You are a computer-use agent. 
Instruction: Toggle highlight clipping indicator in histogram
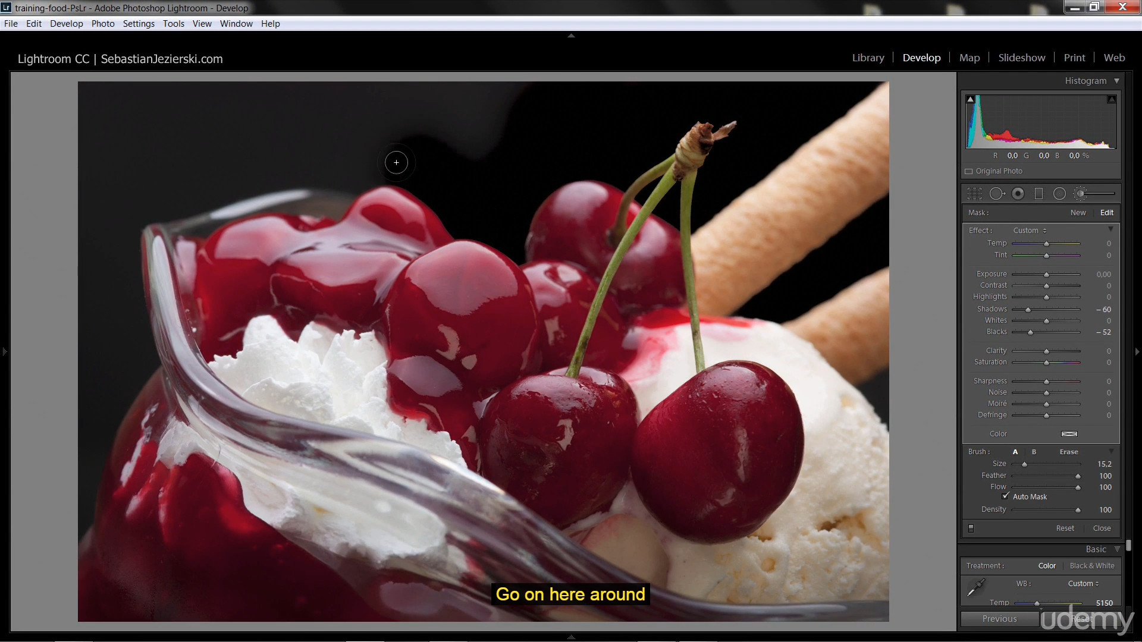point(1111,99)
